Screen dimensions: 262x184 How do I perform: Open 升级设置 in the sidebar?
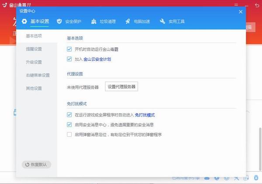coord(34,62)
